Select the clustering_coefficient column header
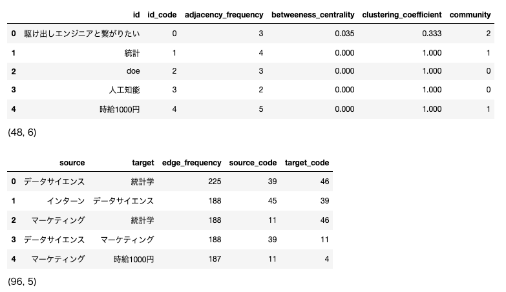This screenshot has width=506, height=292. click(x=402, y=15)
